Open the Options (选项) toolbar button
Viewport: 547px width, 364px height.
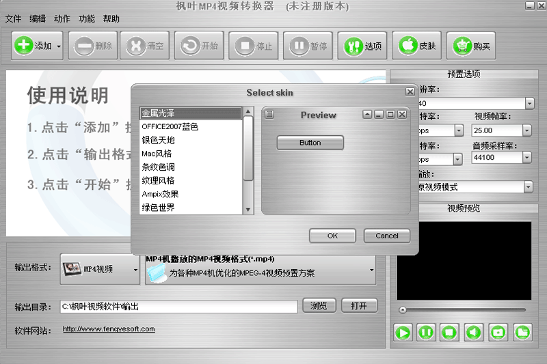[x=362, y=46]
